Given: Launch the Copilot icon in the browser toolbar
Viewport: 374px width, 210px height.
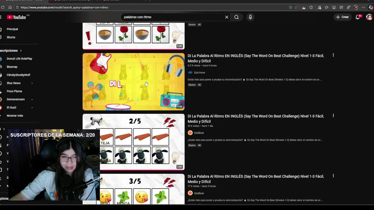Looking at the screenshot, I should point(370,7).
